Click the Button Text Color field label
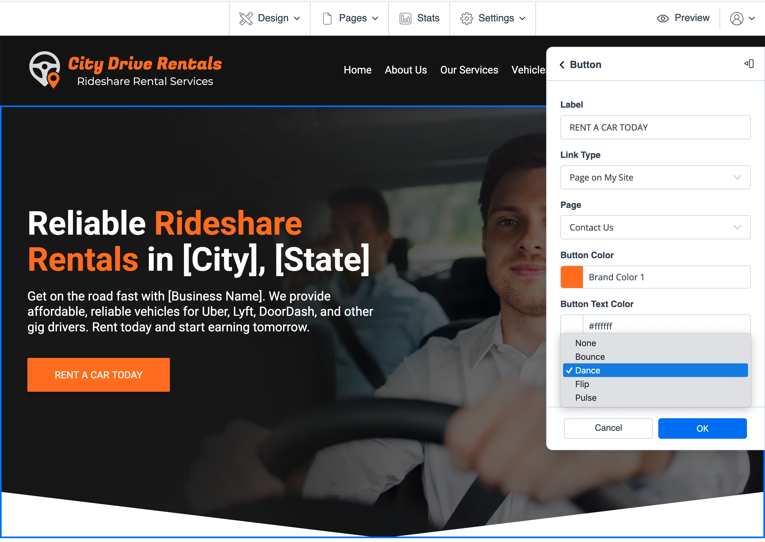The image size is (765, 542). tap(596, 304)
